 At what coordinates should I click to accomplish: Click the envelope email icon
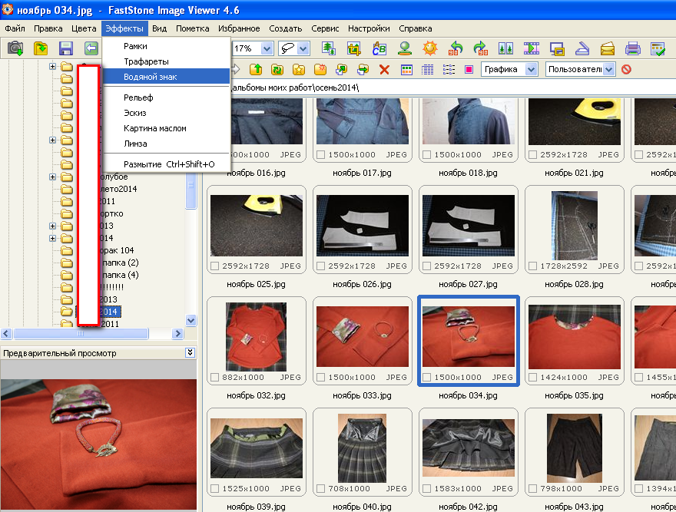coord(608,48)
